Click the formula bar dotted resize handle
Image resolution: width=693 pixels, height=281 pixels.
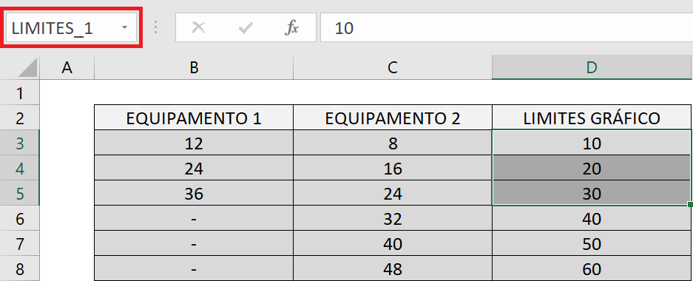(155, 27)
